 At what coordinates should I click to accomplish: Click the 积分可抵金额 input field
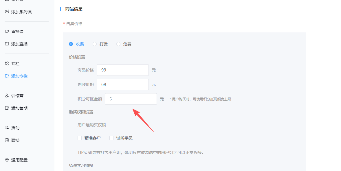pyautogui.click(x=131, y=99)
